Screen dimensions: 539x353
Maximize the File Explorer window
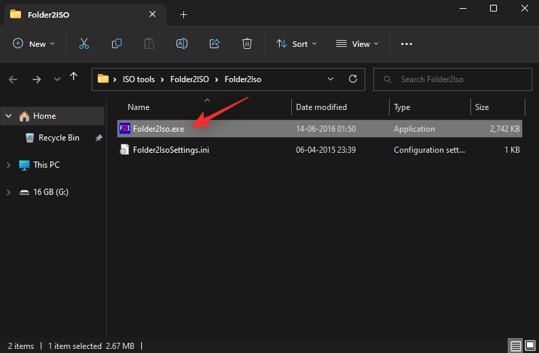pyautogui.click(x=494, y=8)
